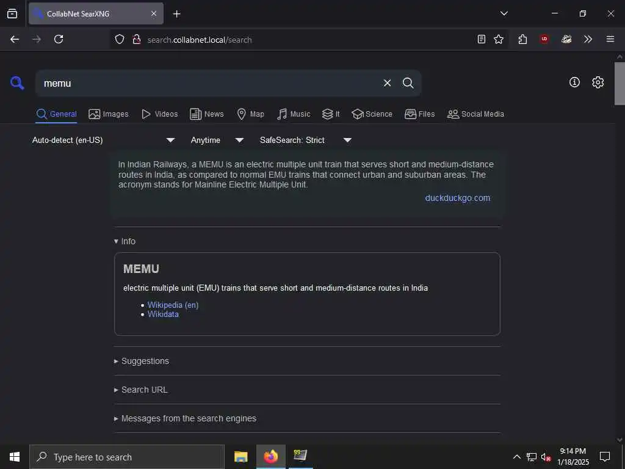Viewport: 625px width, 469px height.
Task: Click the network tray icon
Action: pyautogui.click(x=531, y=457)
